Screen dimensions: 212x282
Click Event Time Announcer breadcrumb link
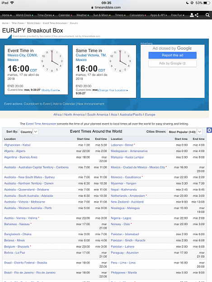point(55,23)
